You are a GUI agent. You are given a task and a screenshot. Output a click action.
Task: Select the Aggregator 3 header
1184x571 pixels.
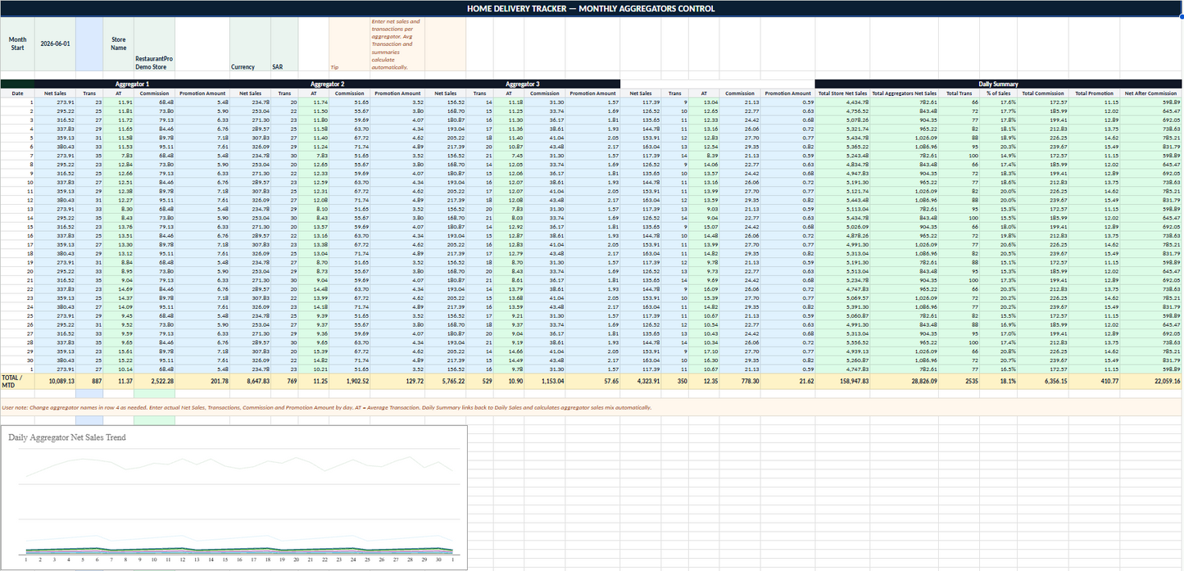coord(523,84)
